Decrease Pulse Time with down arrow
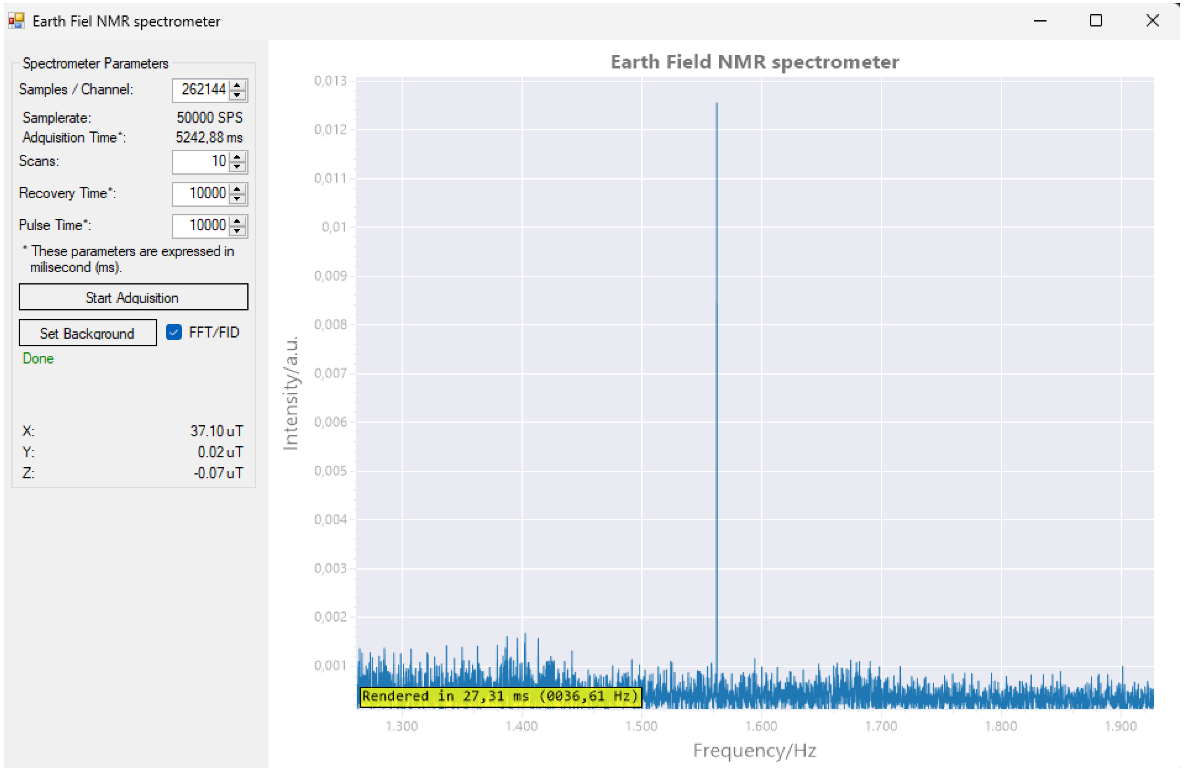Image resolution: width=1184 pixels, height=772 pixels. pos(237,231)
